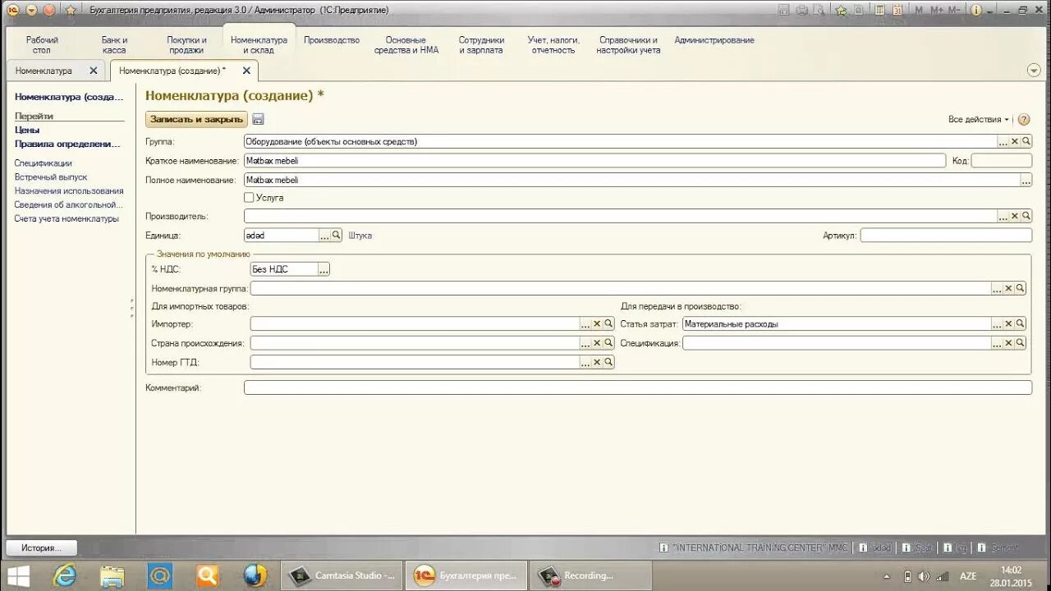Clear the Импортер field with its X icon

point(597,323)
